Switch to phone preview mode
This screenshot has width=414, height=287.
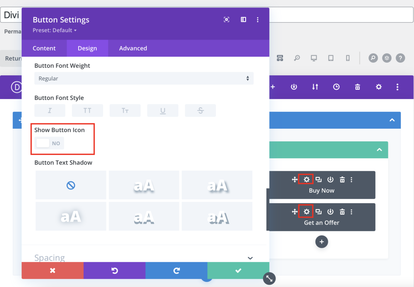(348, 58)
